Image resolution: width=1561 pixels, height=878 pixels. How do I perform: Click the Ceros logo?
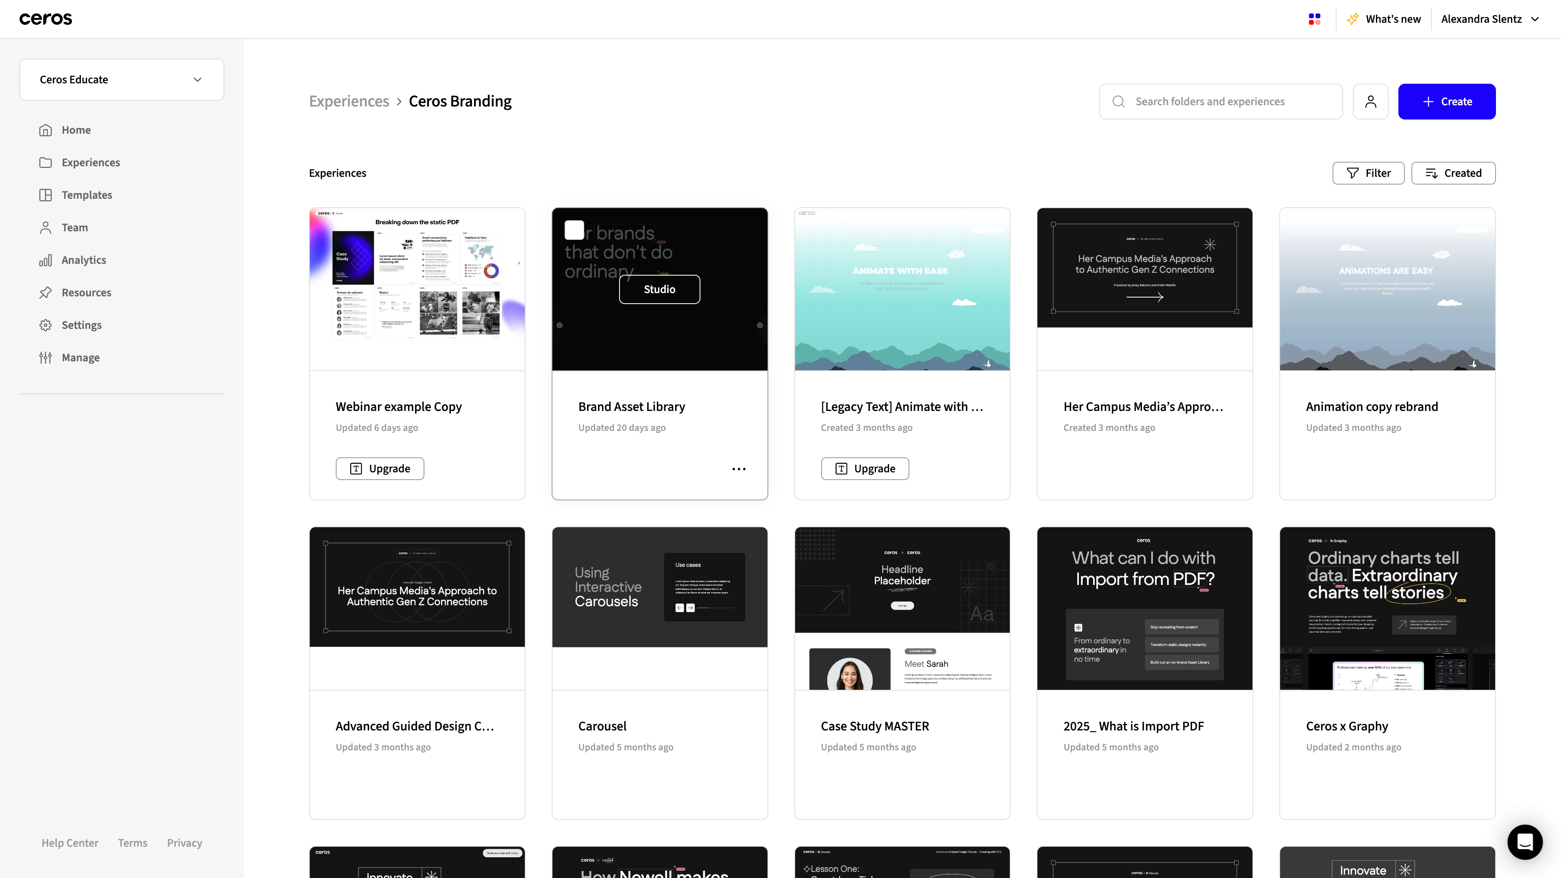(x=46, y=19)
